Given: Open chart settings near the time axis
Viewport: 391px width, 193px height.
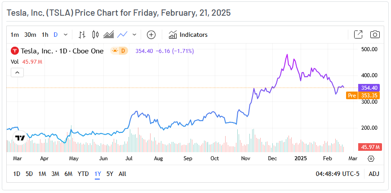Looking at the screenshot, I should click(371, 158).
